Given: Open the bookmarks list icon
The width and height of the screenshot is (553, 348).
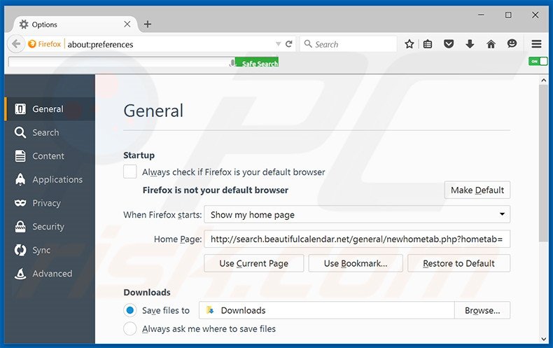Looking at the screenshot, I should click(428, 44).
